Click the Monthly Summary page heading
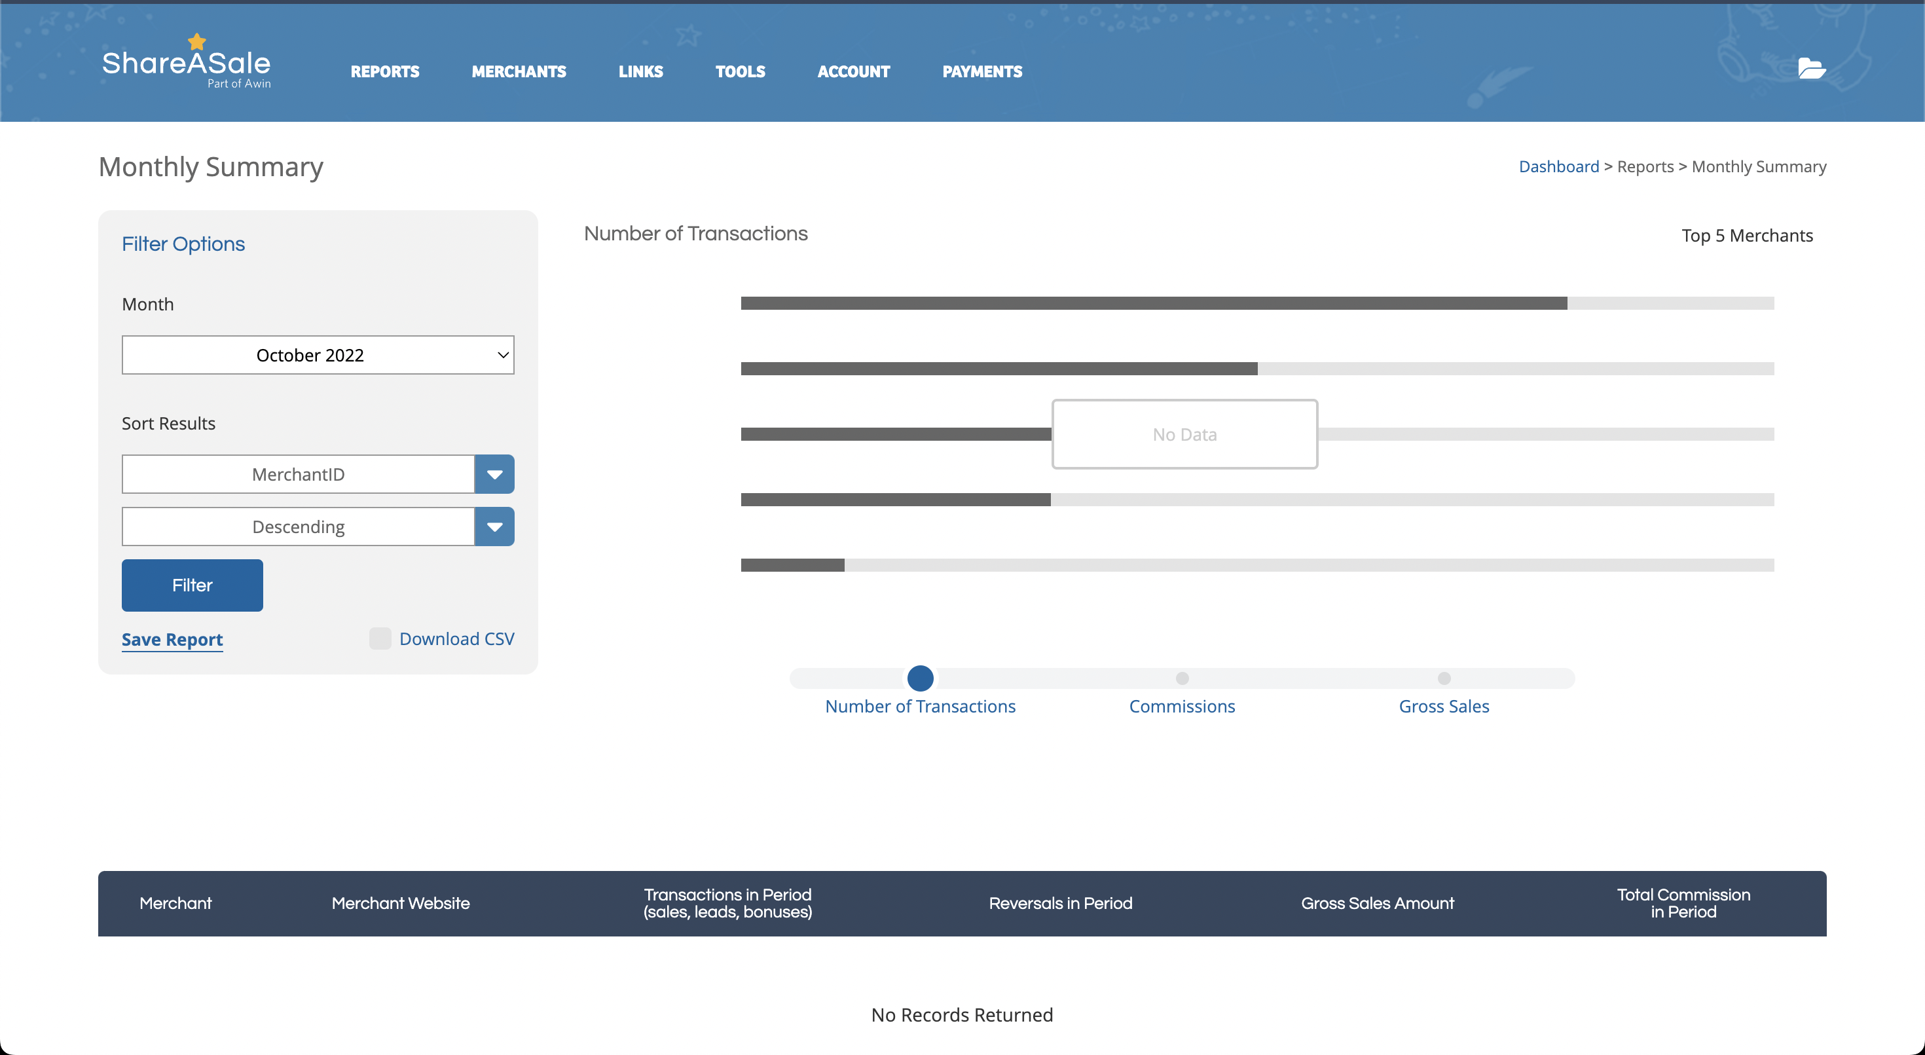The width and height of the screenshot is (1925, 1055). point(211,166)
